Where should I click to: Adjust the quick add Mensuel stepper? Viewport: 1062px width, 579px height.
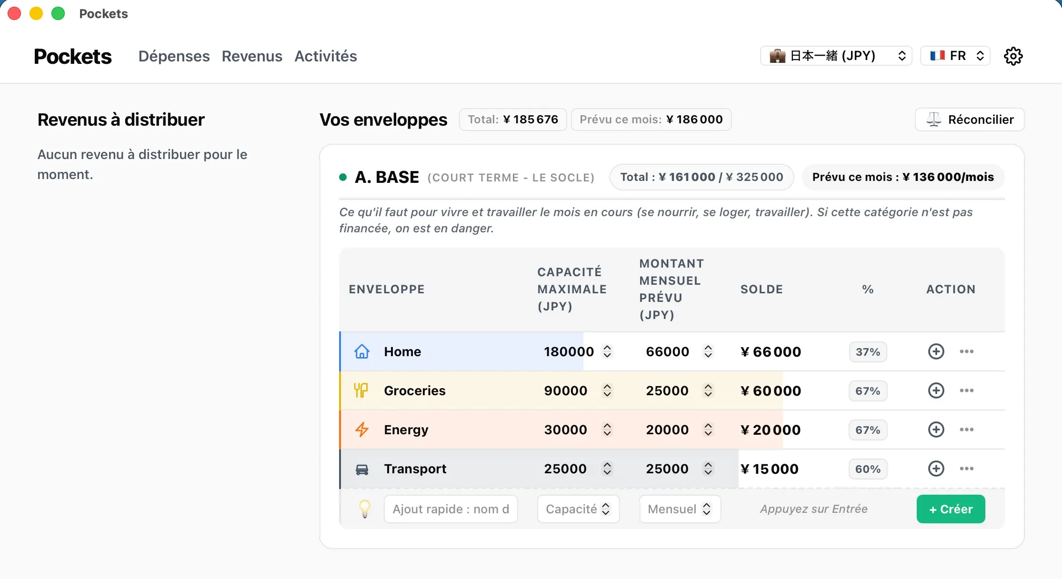(x=707, y=509)
